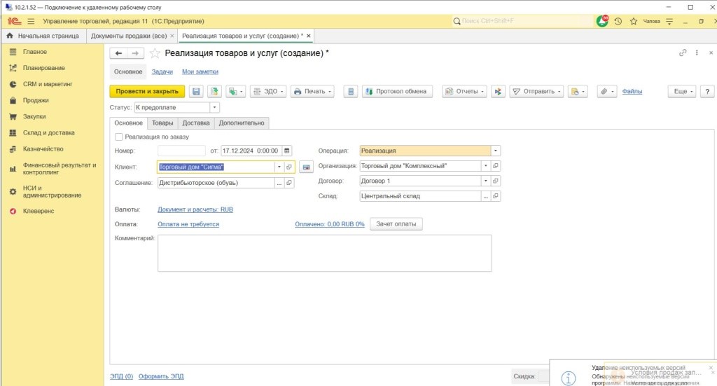Open the paperclip attachments button
This screenshot has height=386, width=717.
(606, 92)
